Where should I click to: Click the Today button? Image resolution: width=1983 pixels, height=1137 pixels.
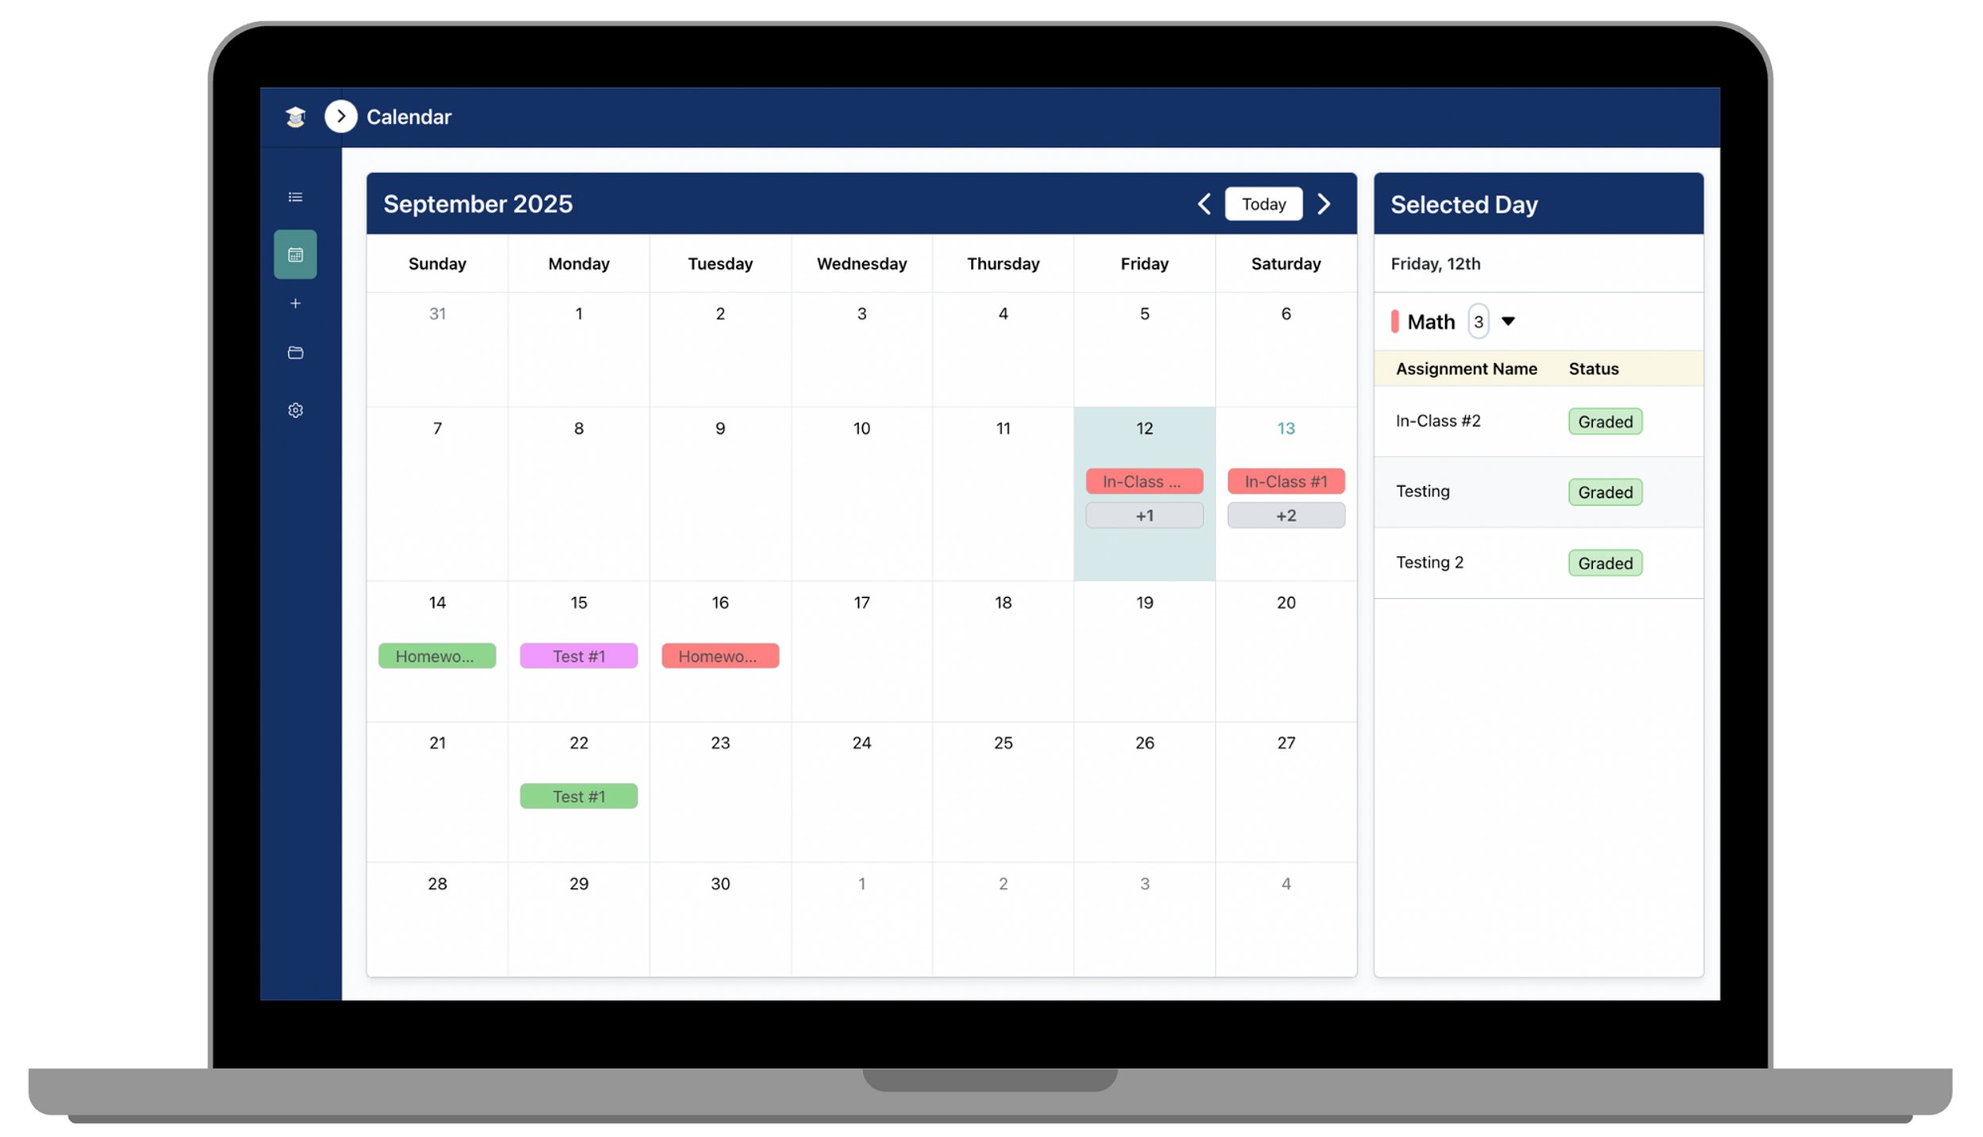(x=1263, y=204)
